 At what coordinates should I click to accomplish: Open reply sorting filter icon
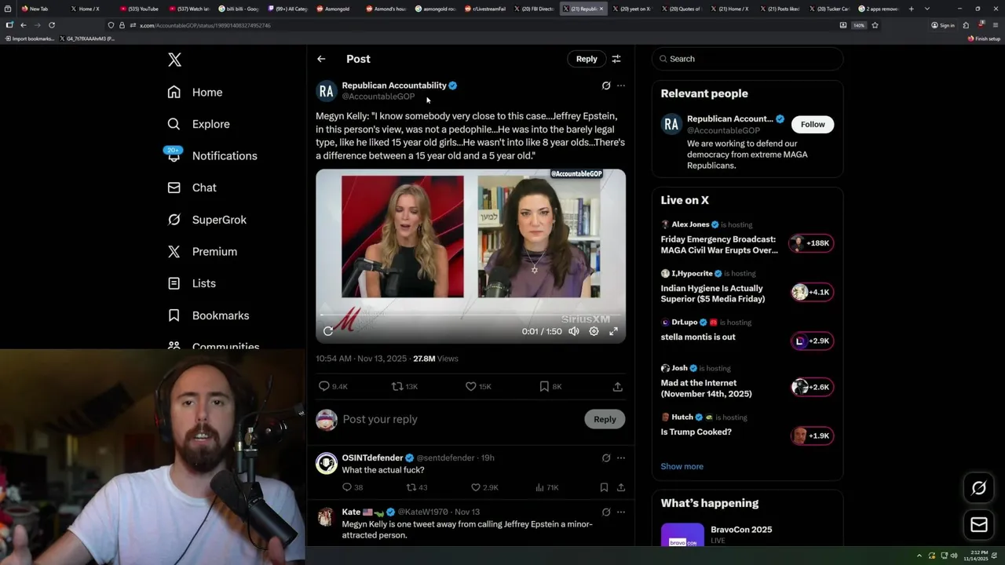click(616, 59)
